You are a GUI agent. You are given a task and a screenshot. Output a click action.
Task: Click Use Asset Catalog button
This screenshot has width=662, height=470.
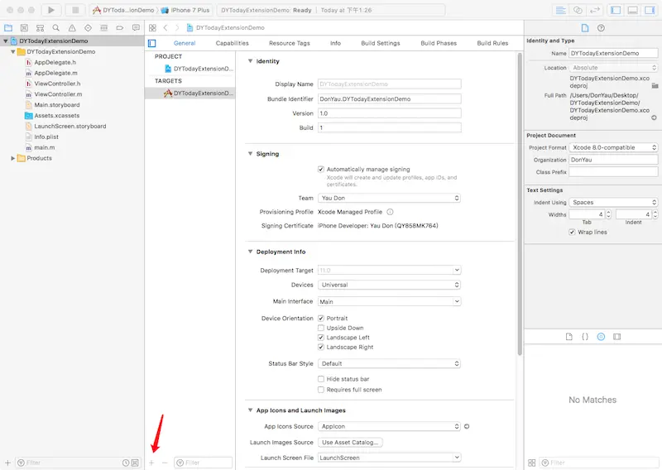click(350, 442)
